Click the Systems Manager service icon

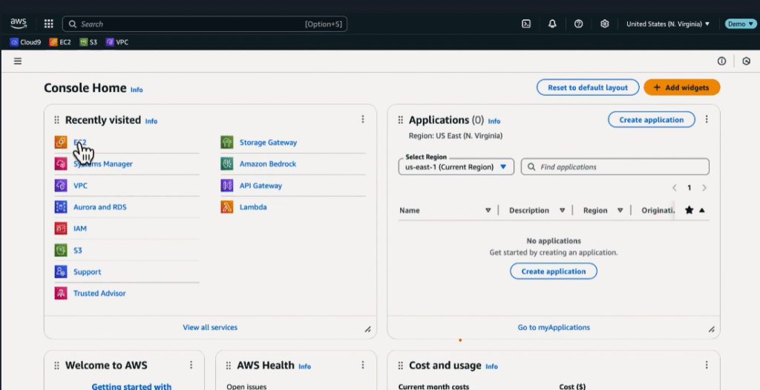61,164
